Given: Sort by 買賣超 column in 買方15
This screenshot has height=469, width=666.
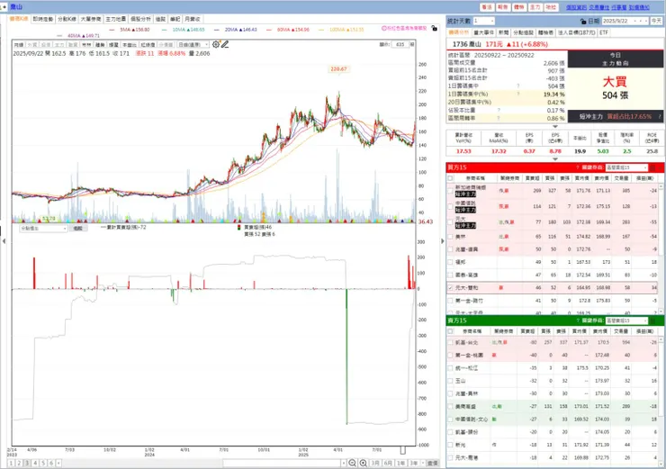Looking at the screenshot, I should [532, 178].
